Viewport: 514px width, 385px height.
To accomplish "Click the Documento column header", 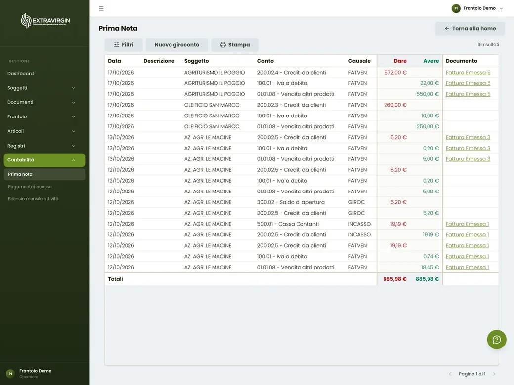I will pos(461,61).
